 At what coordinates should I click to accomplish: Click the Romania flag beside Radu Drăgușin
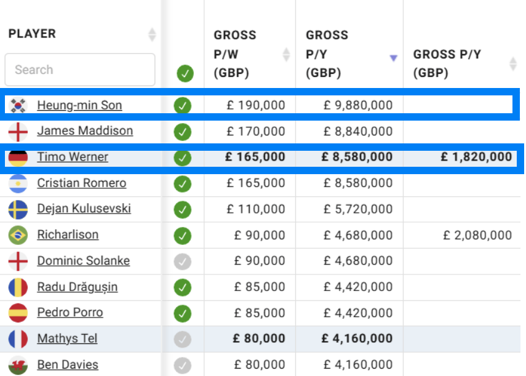(x=18, y=287)
